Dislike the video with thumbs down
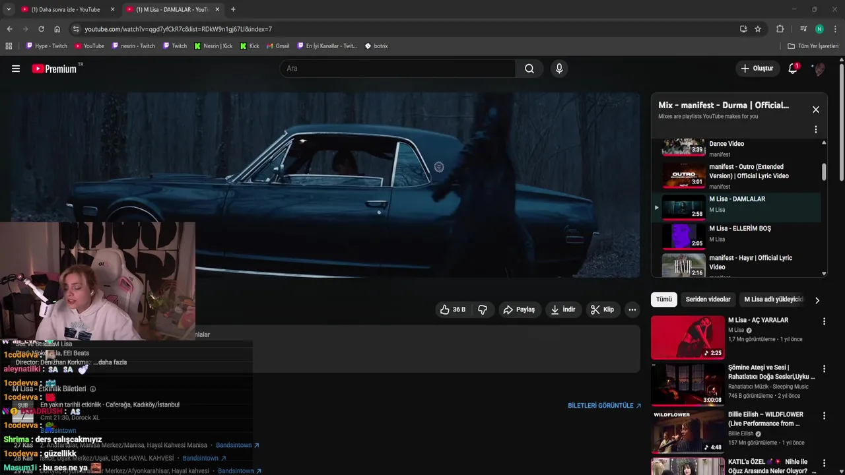This screenshot has width=845, height=475. pyautogui.click(x=483, y=309)
